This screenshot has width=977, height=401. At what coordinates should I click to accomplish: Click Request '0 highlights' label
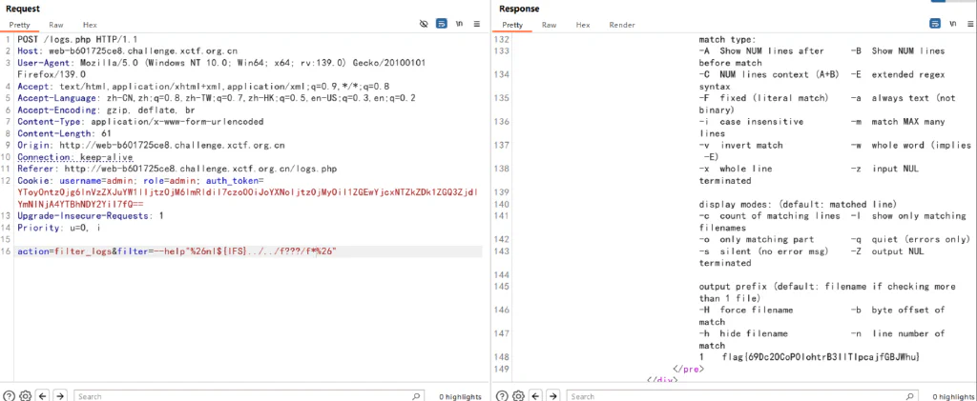pos(460,396)
